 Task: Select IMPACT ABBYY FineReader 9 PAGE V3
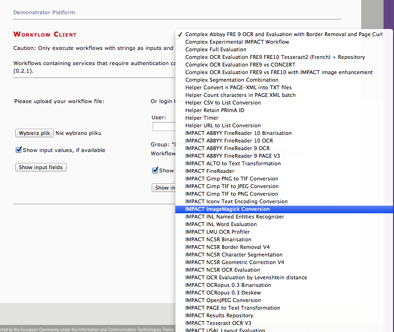click(x=284, y=156)
